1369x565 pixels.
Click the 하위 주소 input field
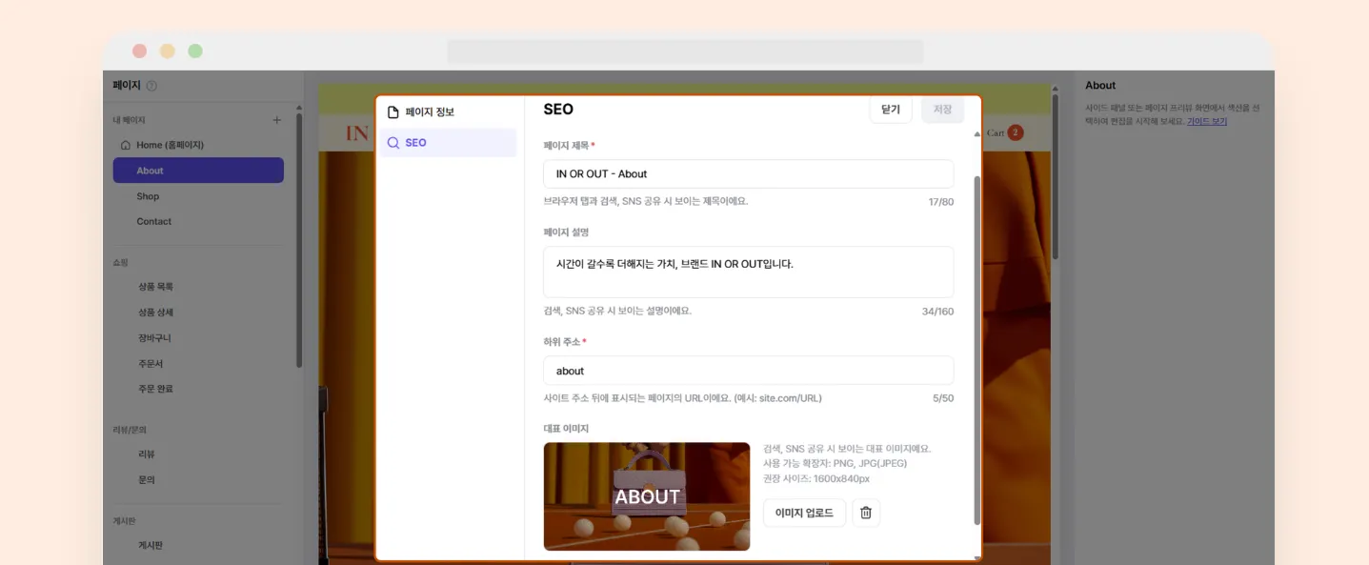pos(748,371)
